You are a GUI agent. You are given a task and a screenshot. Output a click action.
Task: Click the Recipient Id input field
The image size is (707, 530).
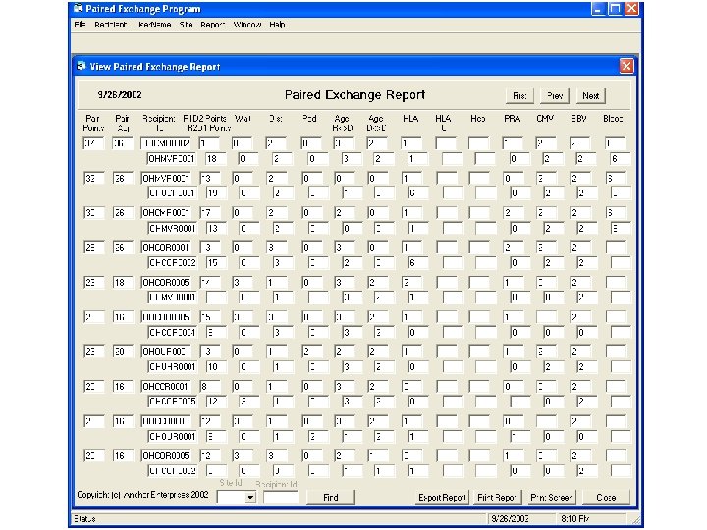point(281,498)
